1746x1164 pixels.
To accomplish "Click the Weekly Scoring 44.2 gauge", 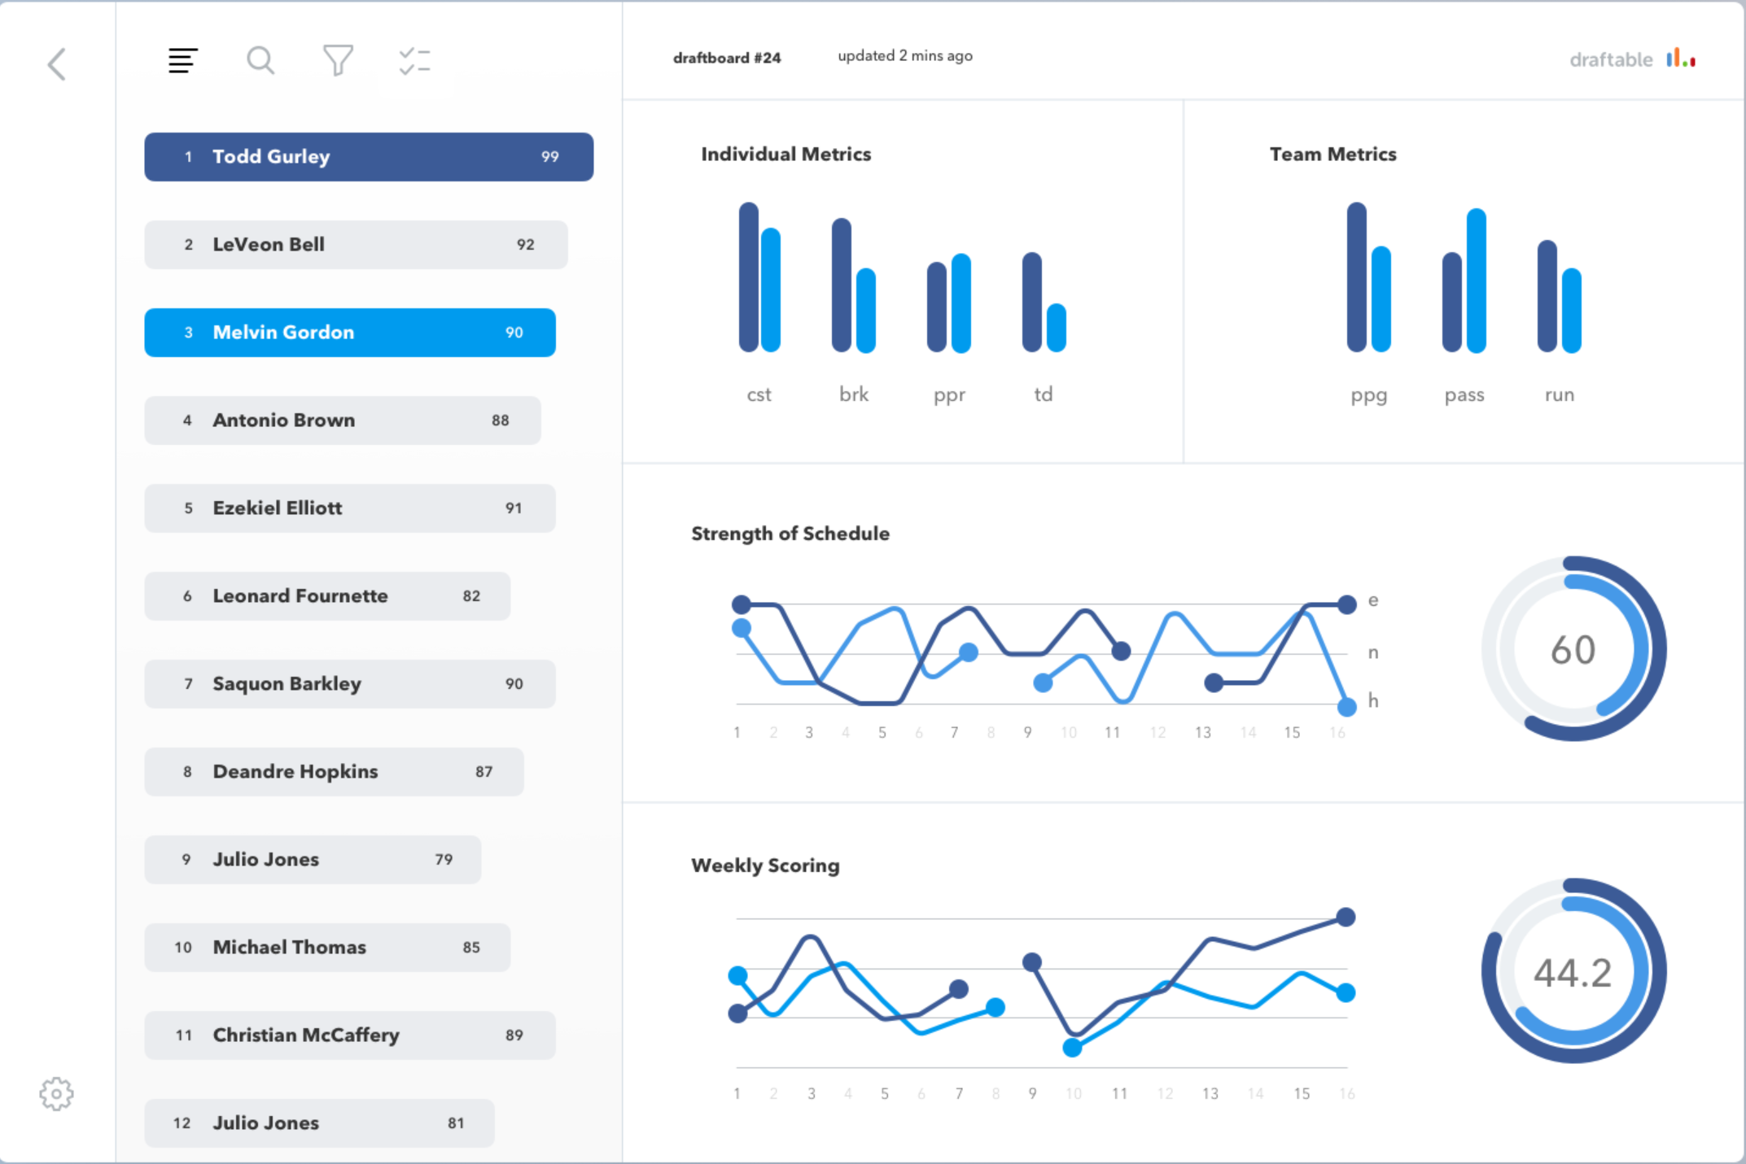I will [1573, 971].
